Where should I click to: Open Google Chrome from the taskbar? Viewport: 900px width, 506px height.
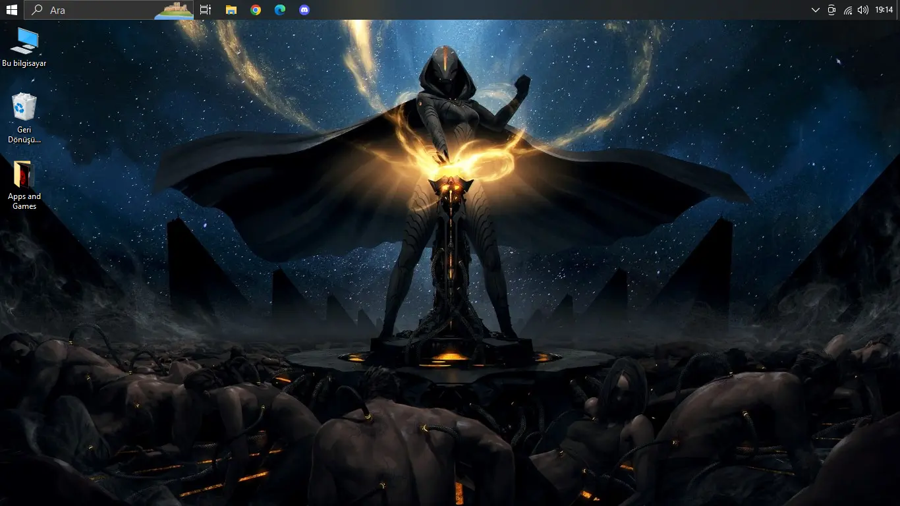[256, 10]
